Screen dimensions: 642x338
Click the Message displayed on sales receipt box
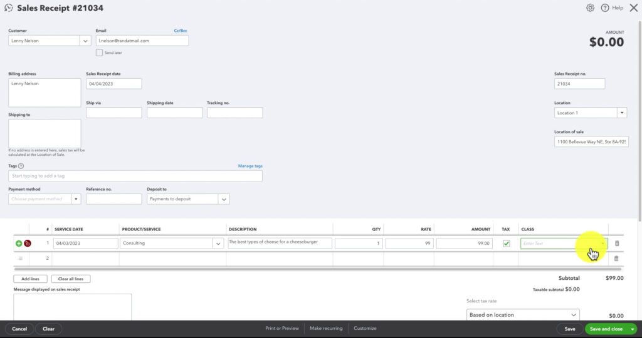[73, 307]
